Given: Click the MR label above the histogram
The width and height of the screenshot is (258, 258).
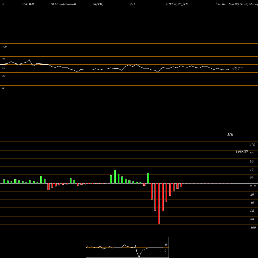Looking at the screenshot, I should coord(230,134).
